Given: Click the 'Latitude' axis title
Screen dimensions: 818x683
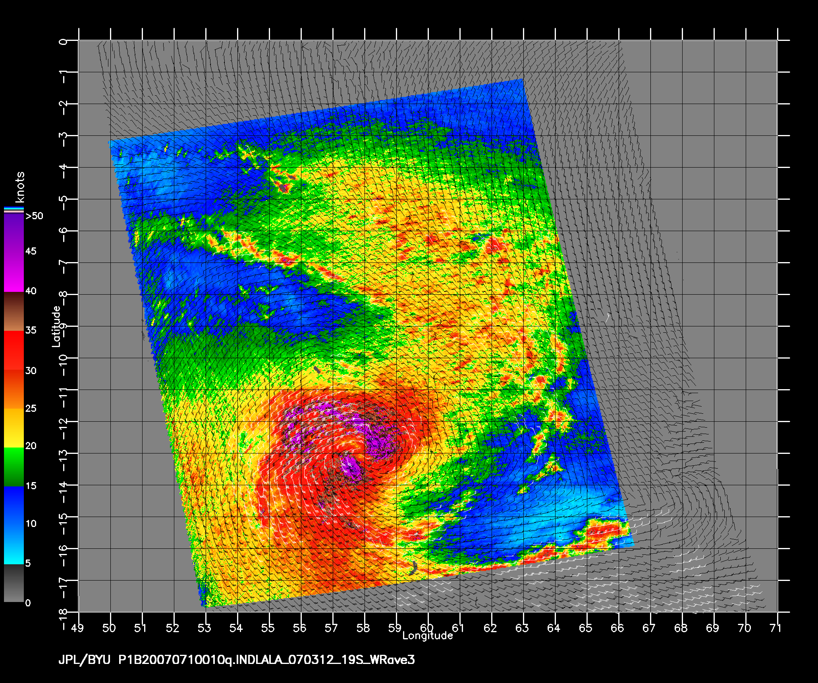Looking at the screenshot, I should [56, 326].
